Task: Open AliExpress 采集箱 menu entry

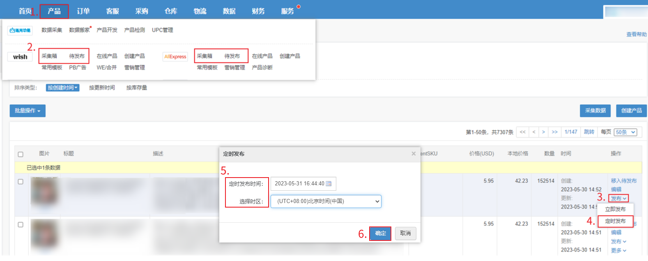Action: [205, 56]
